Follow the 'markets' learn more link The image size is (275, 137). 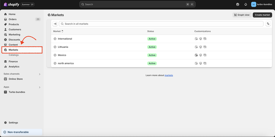point(169,75)
